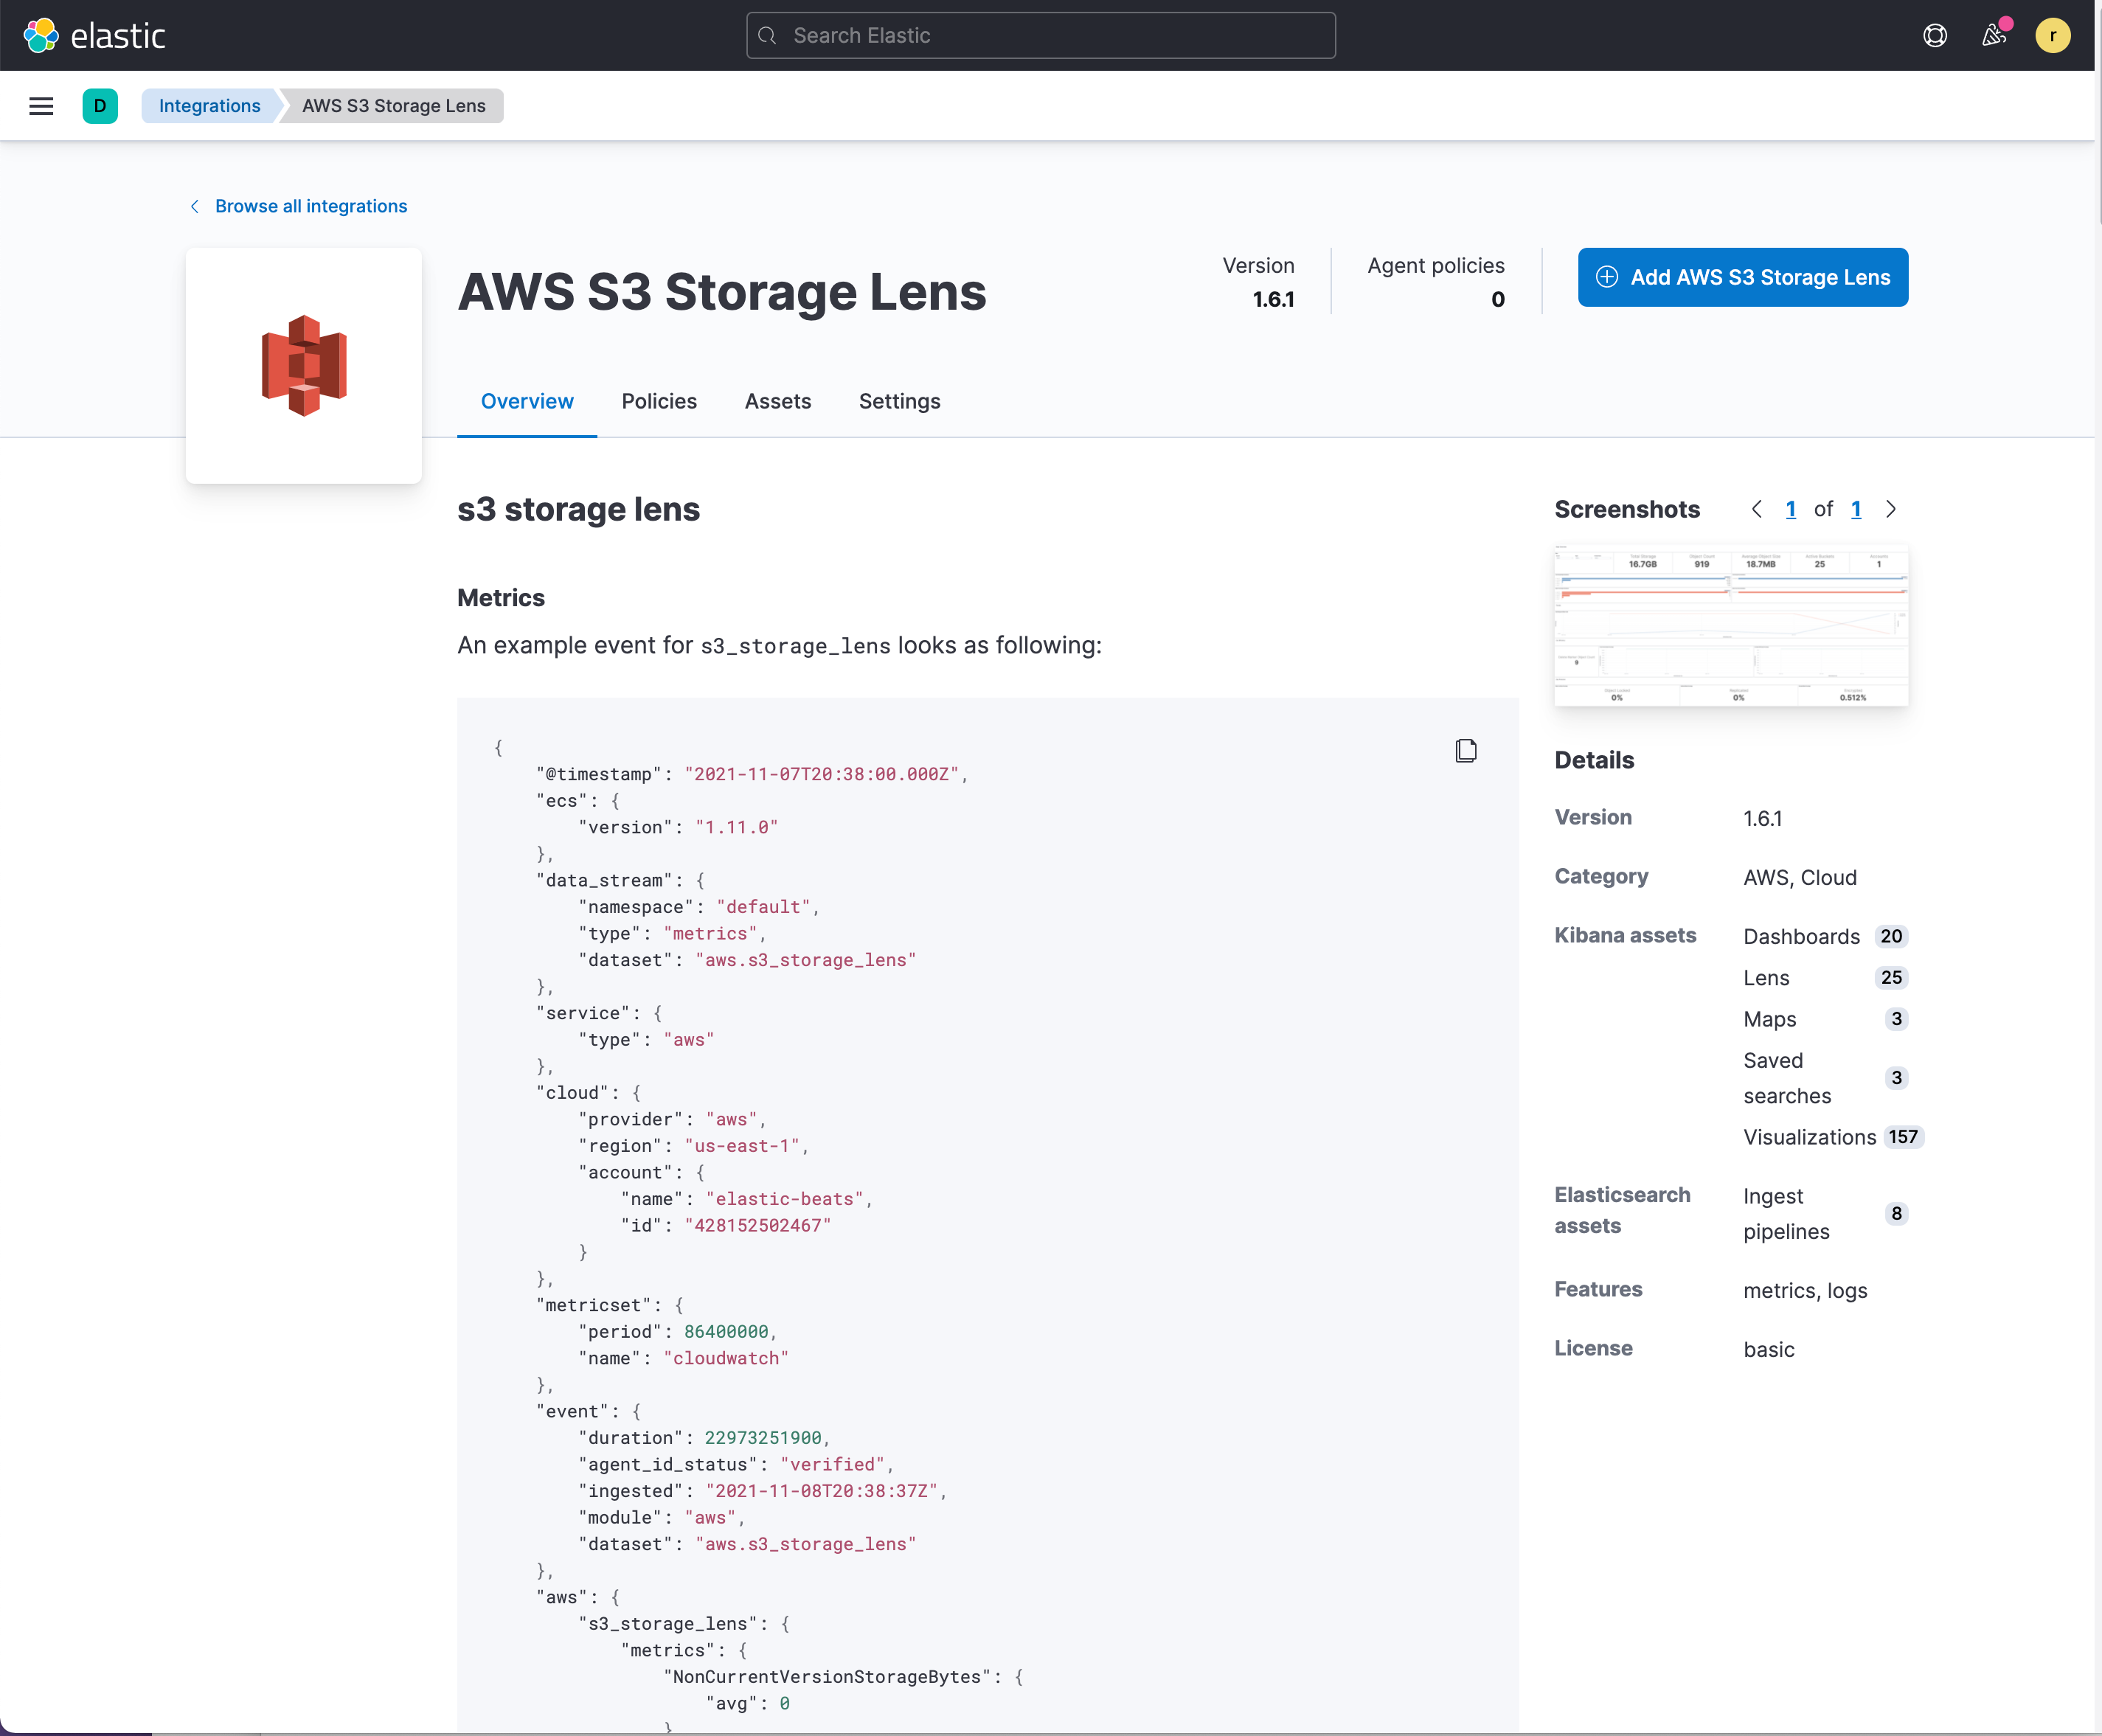This screenshot has height=1736, width=2102.
Task: Open the help menu lifebuoy icon
Action: (x=1935, y=36)
